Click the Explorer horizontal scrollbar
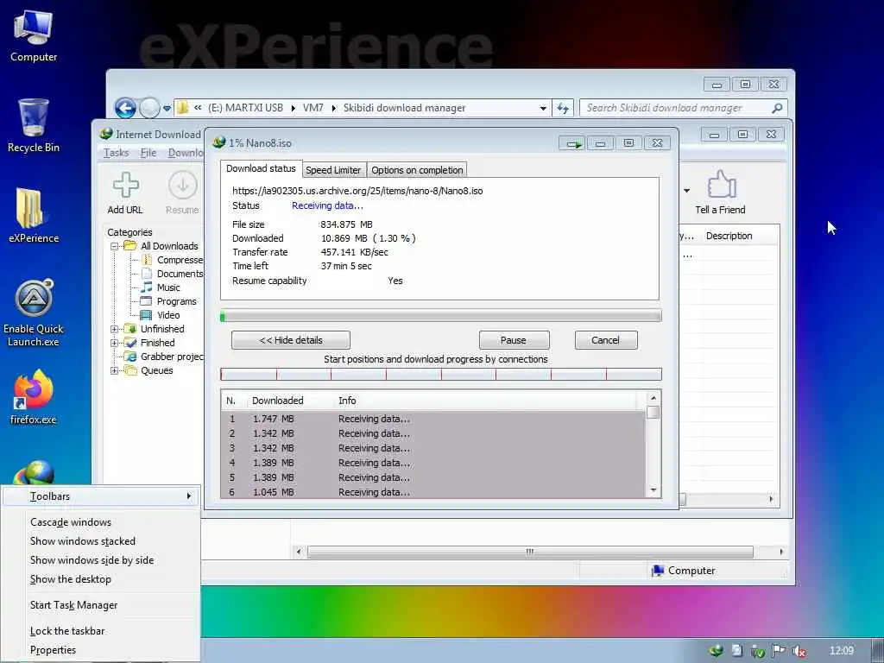The width and height of the screenshot is (884, 663). pos(530,552)
